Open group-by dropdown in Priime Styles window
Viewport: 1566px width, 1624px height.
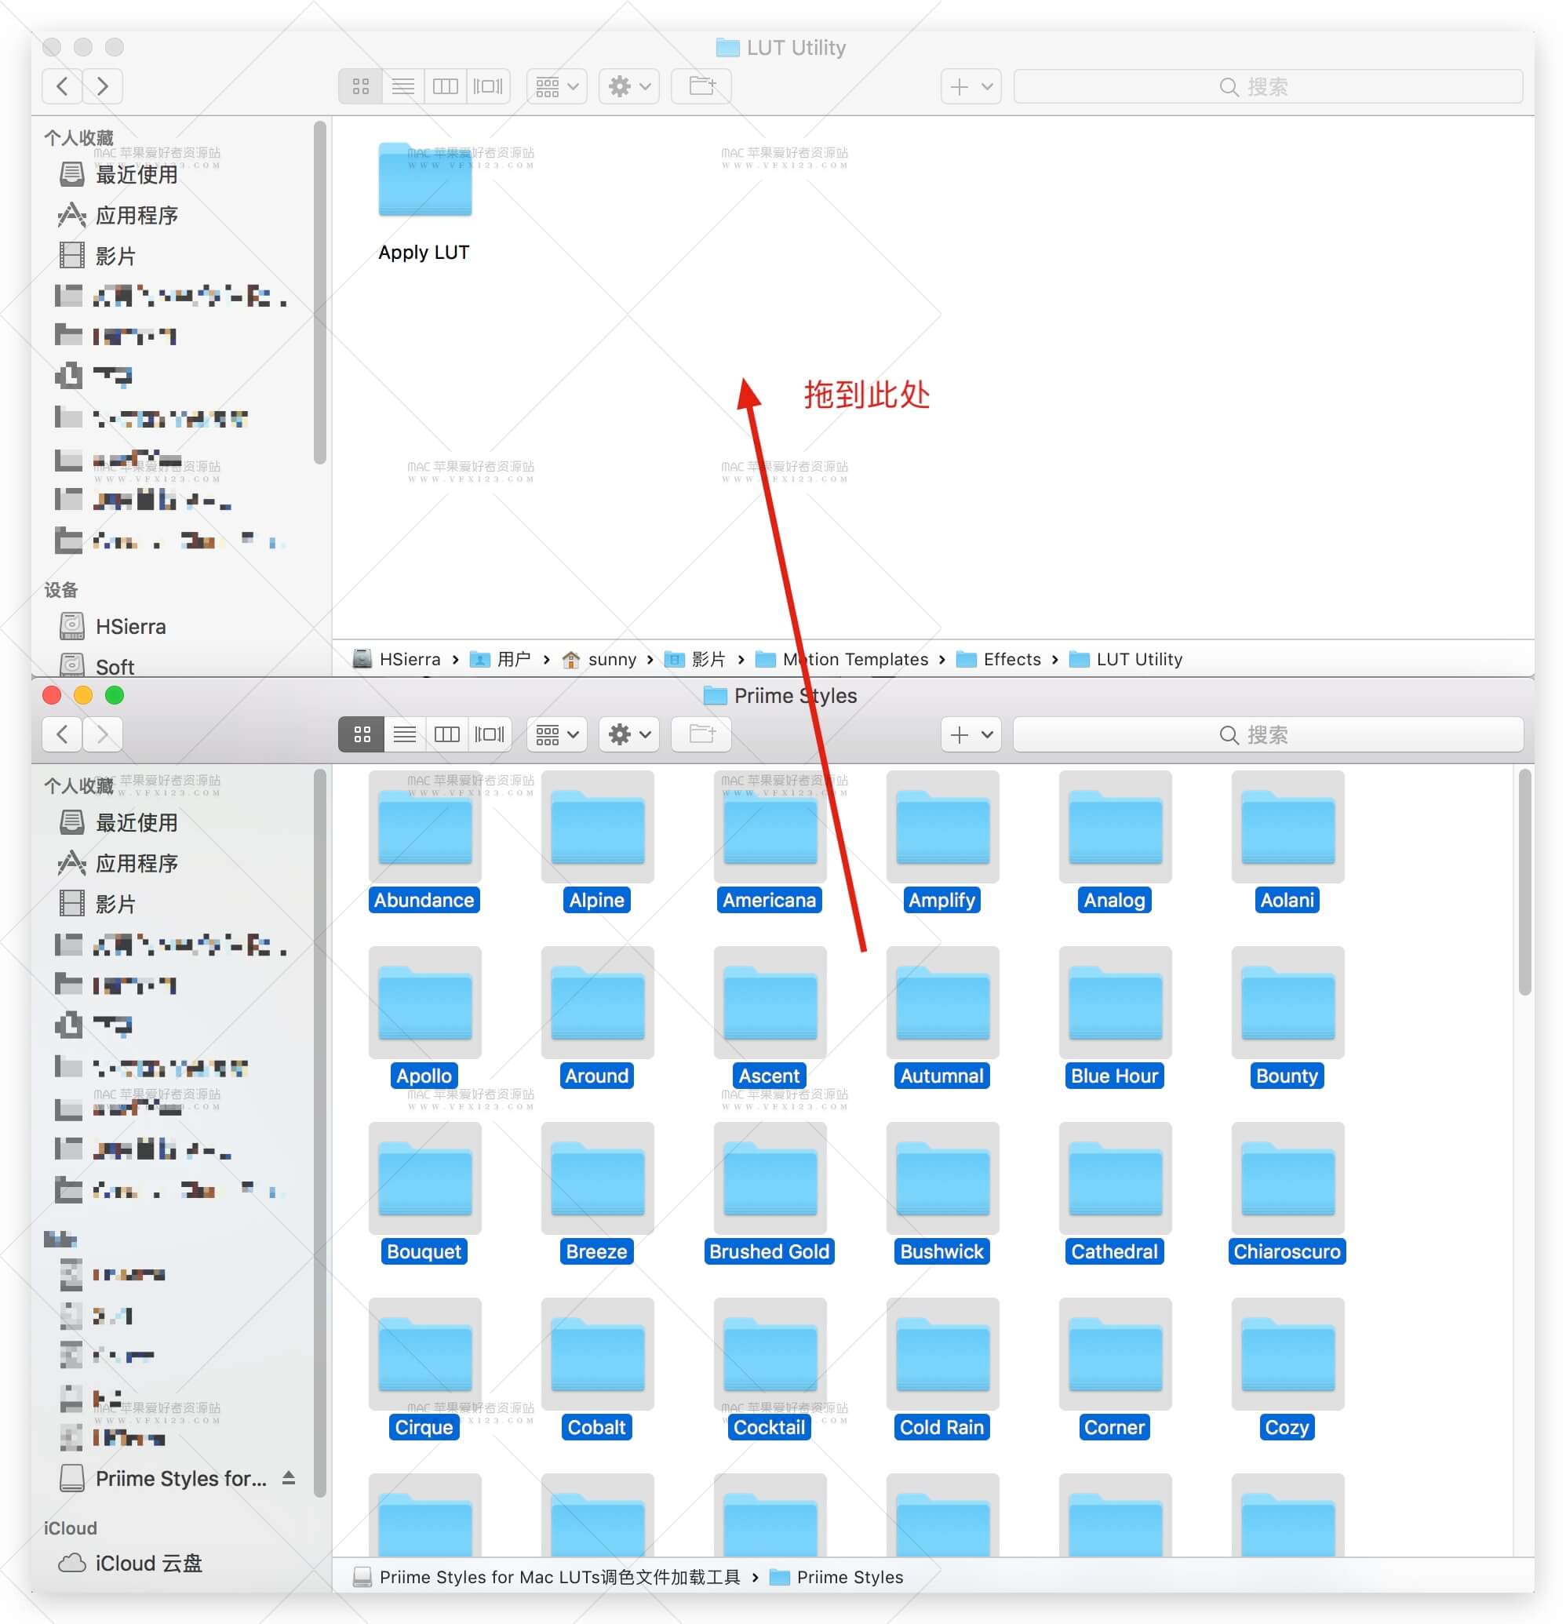tap(557, 734)
